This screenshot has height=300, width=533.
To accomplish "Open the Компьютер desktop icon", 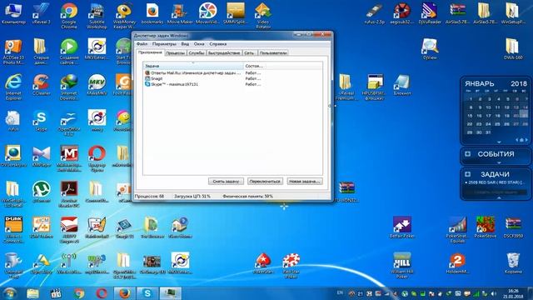I will [13, 13].
